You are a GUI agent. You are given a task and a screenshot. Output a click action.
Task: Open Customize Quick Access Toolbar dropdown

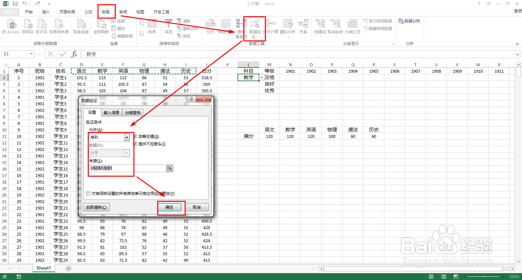(49, 4)
